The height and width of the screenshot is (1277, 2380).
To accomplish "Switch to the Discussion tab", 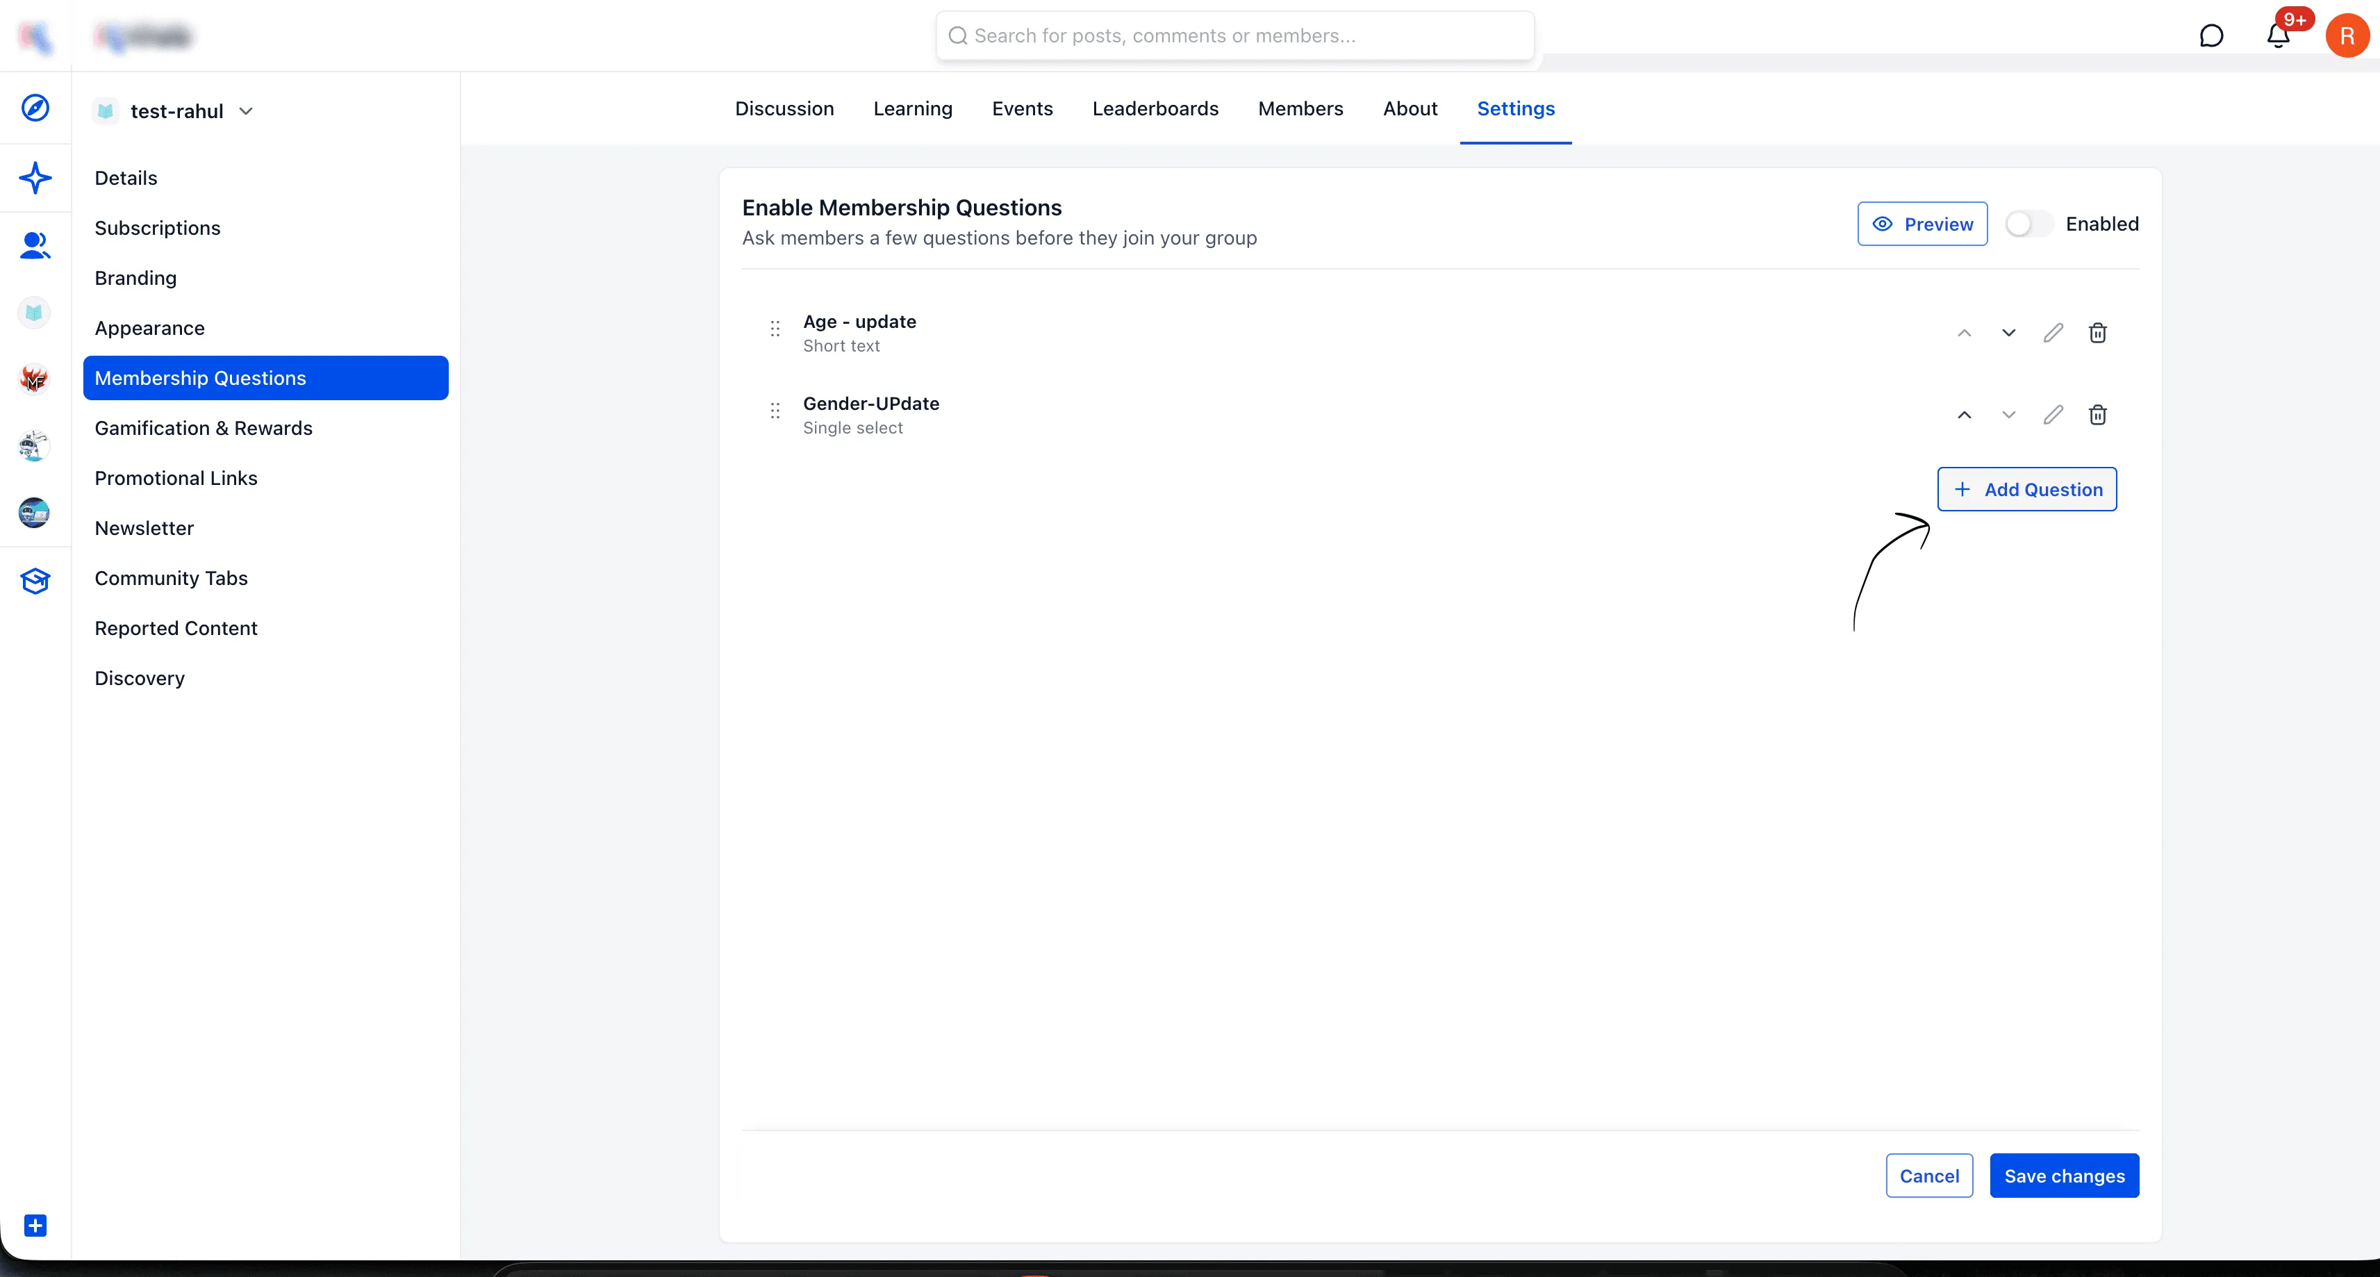I will (784, 108).
